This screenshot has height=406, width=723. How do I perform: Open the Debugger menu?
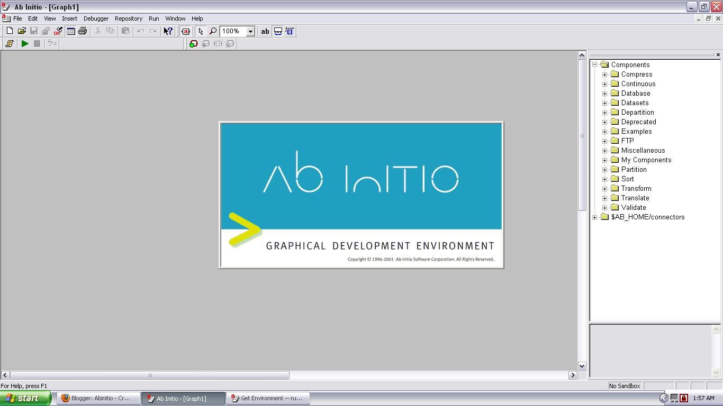96,18
